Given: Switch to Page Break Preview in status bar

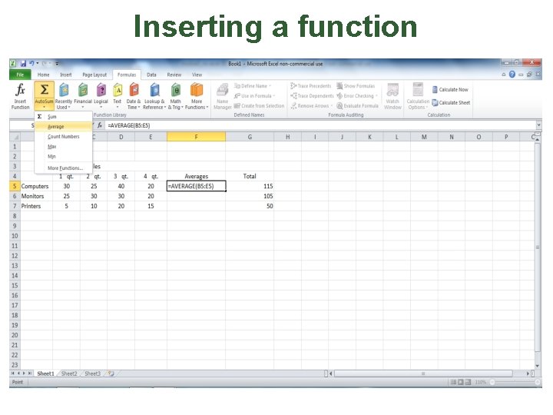Looking at the screenshot, I should pos(468,382).
